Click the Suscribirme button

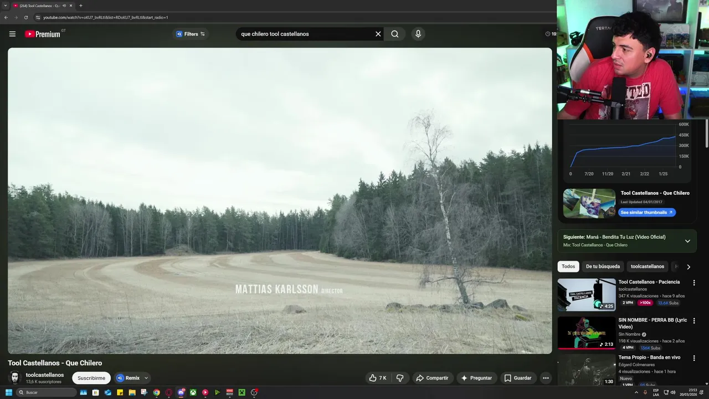click(x=91, y=378)
